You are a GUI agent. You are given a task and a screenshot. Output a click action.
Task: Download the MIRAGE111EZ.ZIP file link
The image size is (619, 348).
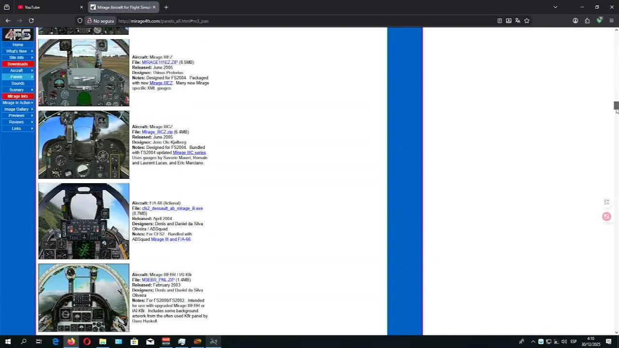pos(160,62)
